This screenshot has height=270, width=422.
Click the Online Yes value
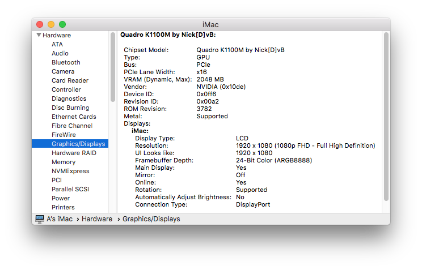coord(241,182)
